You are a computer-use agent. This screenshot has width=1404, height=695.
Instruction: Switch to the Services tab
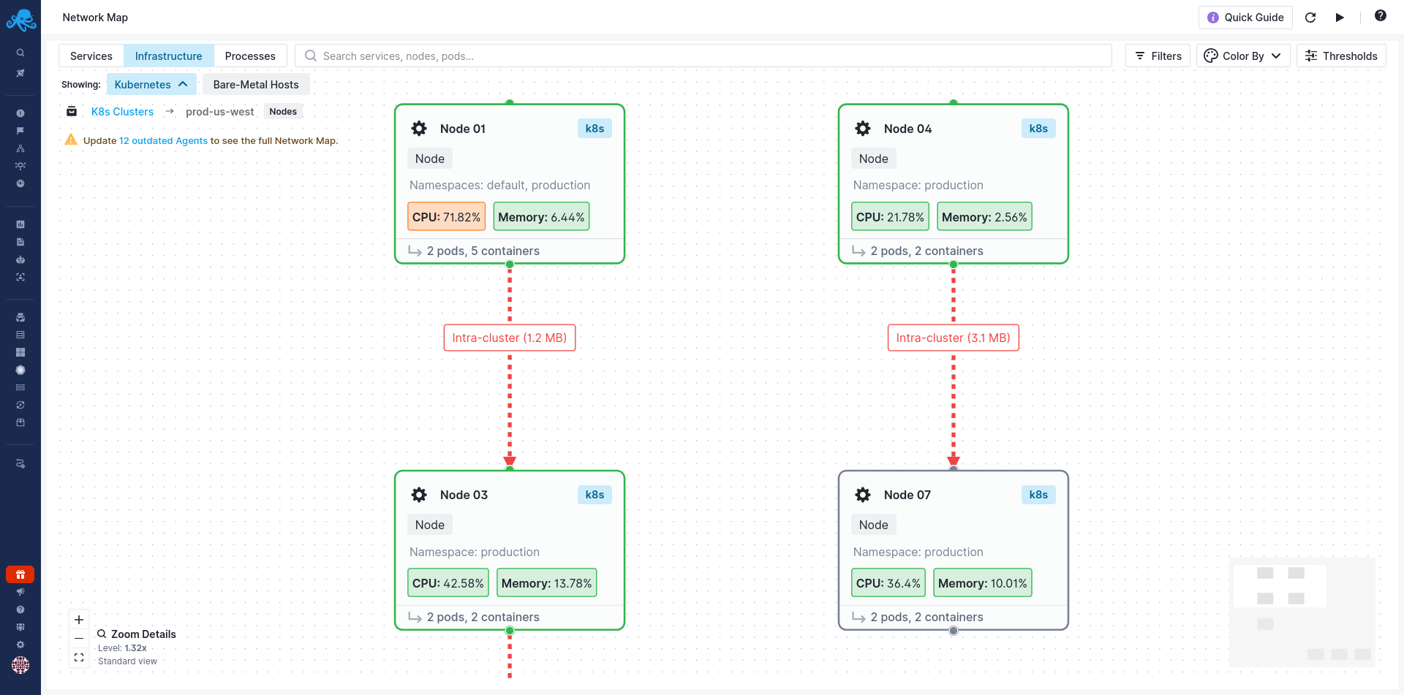91,56
